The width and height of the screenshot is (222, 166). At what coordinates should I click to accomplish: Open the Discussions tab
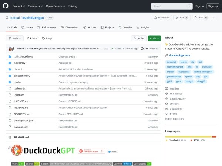coord(70,27)
